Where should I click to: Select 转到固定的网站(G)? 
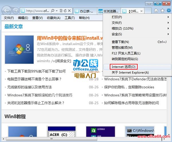tap(137, 59)
